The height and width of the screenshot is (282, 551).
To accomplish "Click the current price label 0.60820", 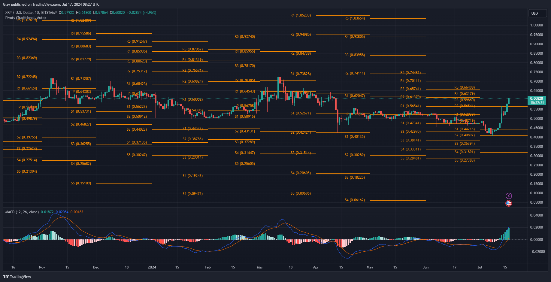I will point(537,99).
